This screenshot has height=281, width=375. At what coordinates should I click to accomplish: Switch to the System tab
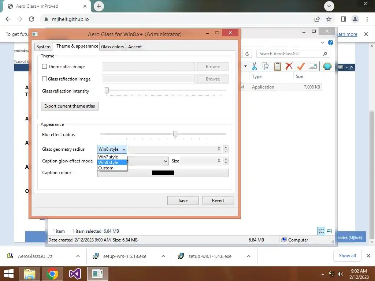point(44,47)
